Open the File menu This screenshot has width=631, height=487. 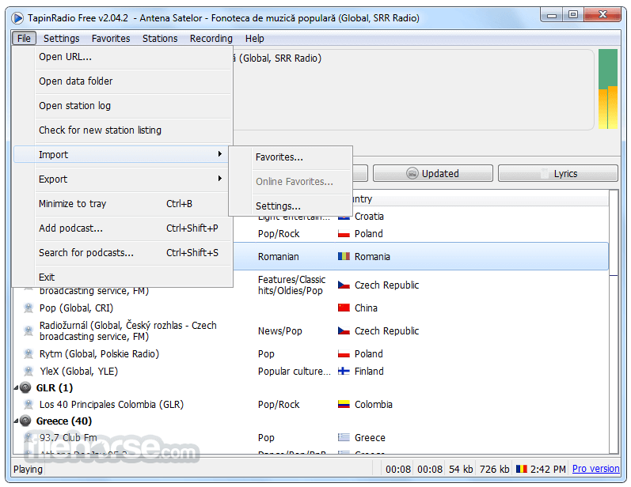pyautogui.click(x=24, y=39)
